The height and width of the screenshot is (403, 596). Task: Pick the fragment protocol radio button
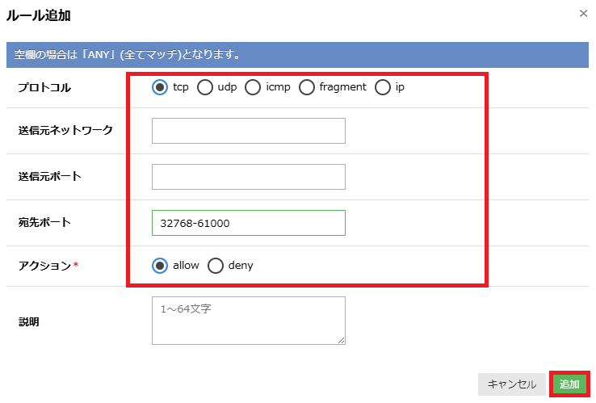[x=307, y=87]
